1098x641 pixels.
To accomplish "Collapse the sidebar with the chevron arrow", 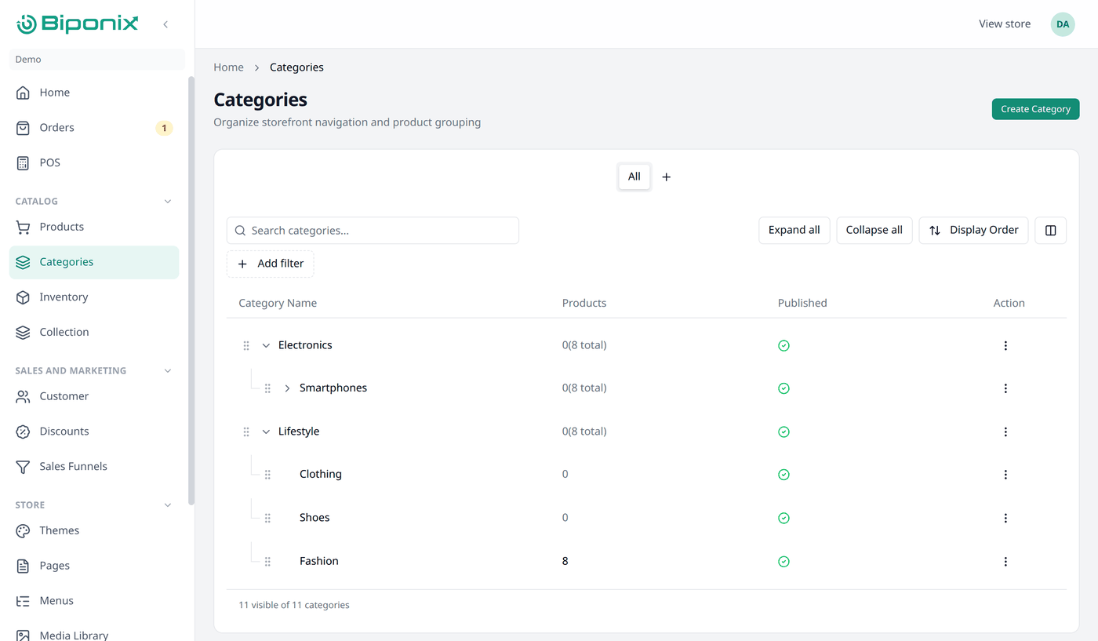I will tap(165, 24).
